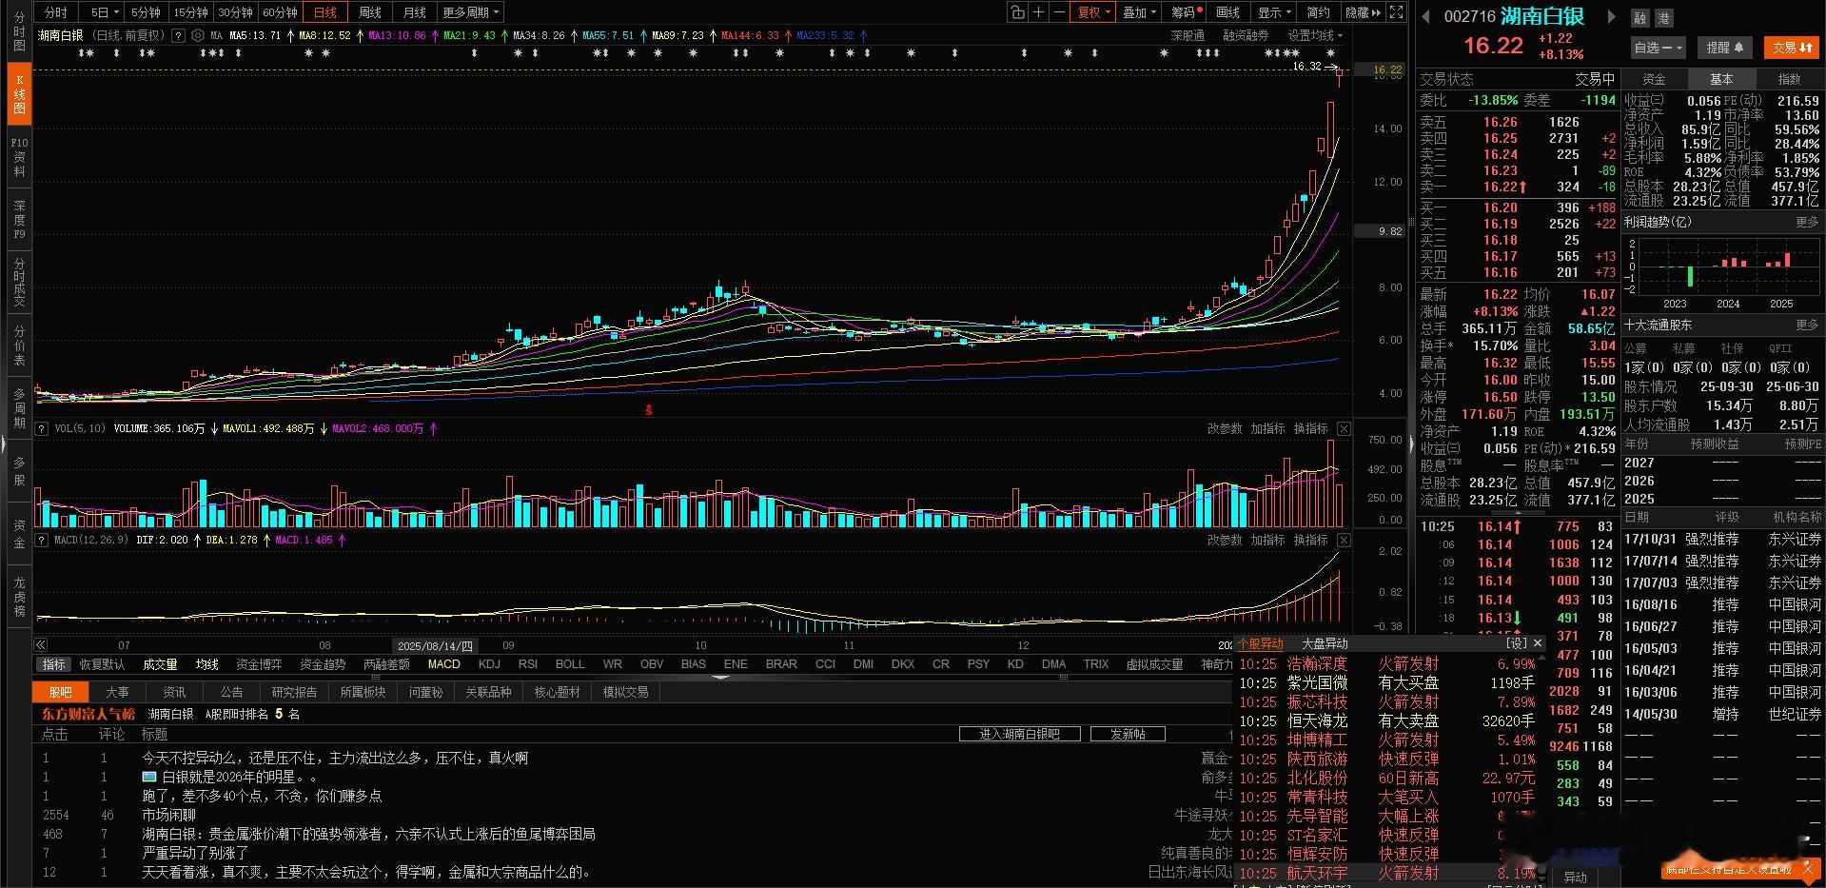
Task: Click help icon of VOL indicator
Action: (42, 429)
